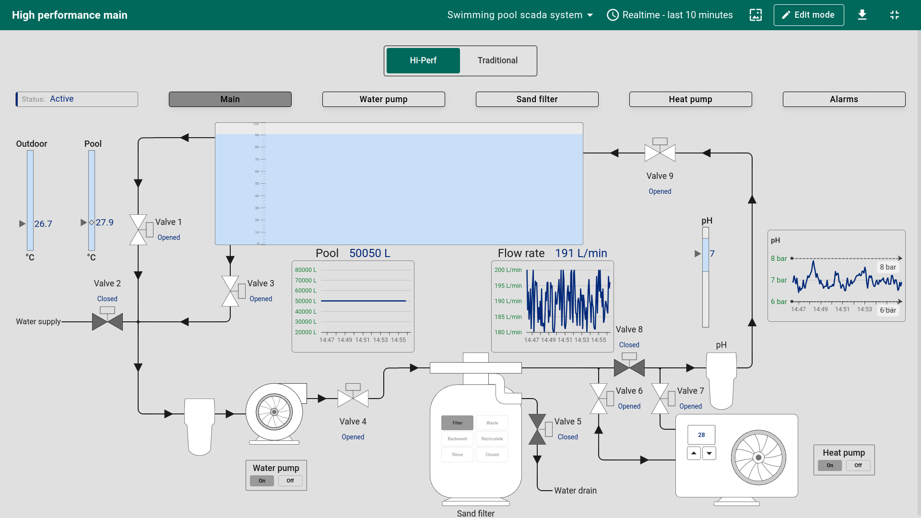The width and height of the screenshot is (921, 518).
Task: Click the Valve 4 symbol near pump
Action: point(353,398)
